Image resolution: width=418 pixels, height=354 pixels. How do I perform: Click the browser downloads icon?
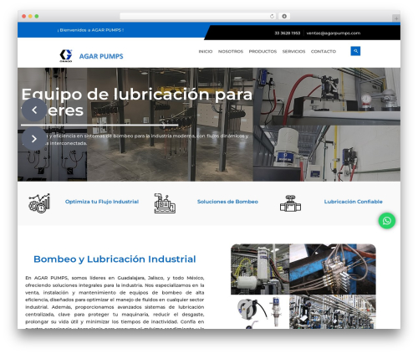284,16
